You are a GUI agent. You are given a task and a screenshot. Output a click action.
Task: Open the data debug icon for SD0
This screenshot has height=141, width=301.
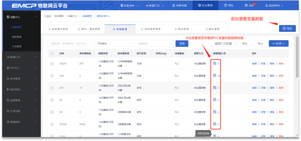tap(215, 76)
